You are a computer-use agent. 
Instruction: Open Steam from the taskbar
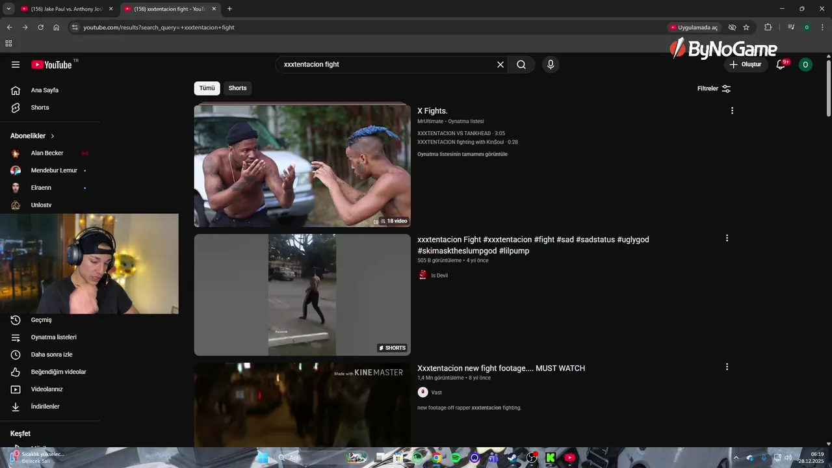pos(512,458)
